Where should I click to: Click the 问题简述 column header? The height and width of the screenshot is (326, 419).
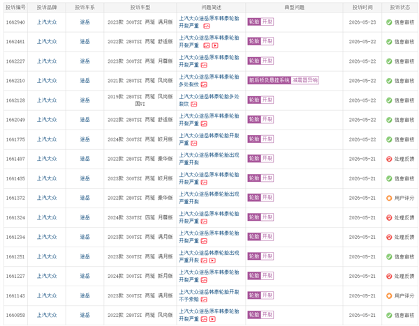coord(211,8)
